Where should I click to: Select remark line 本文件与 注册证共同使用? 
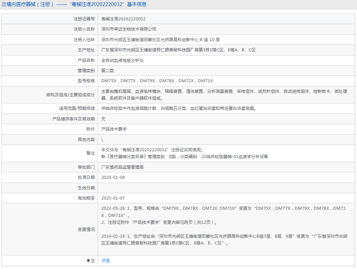[153, 150]
